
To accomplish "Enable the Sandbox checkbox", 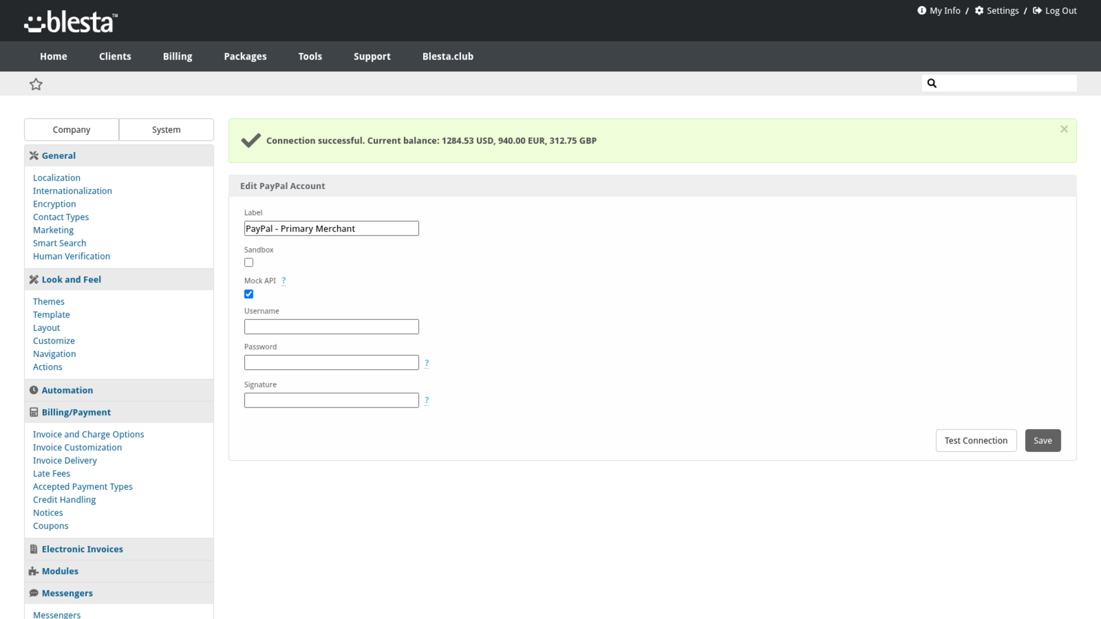I will pyautogui.click(x=249, y=263).
